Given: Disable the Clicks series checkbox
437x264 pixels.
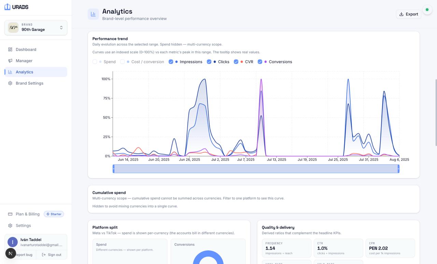Looking at the screenshot, I should click(x=209, y=62).
